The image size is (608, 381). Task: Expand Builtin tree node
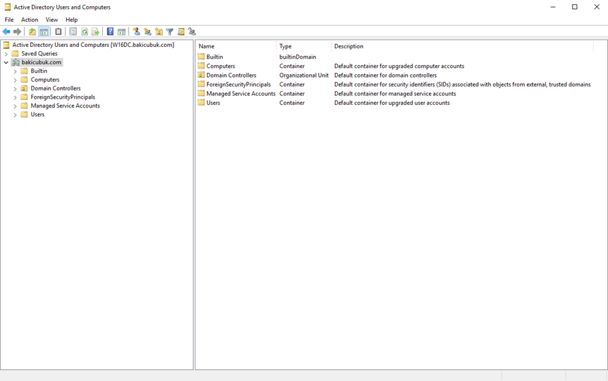15,71
